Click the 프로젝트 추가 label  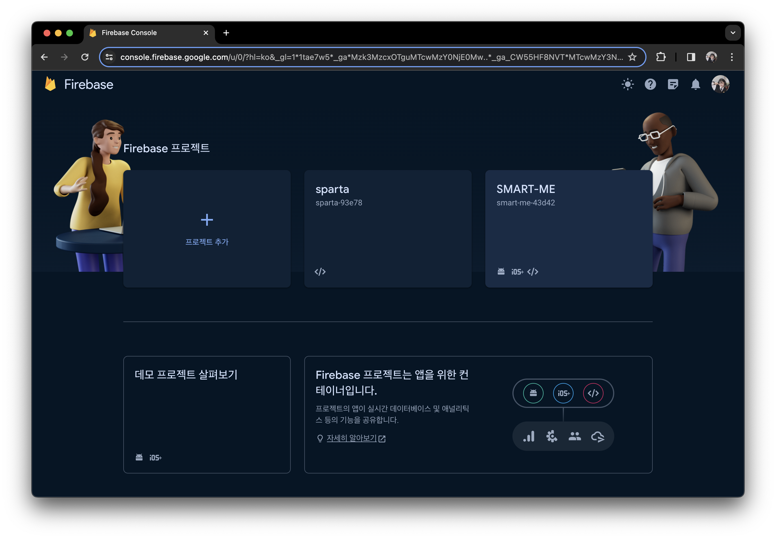[x=207, y=242]
